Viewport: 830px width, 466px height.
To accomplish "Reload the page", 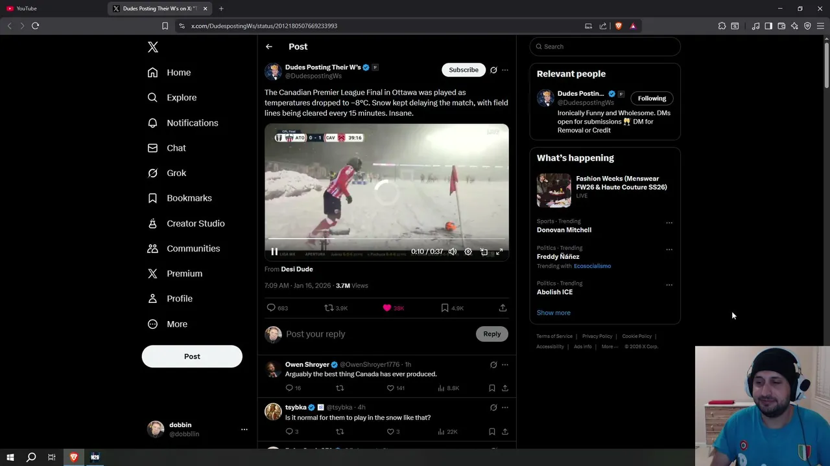I will click(x=35, y=26).
